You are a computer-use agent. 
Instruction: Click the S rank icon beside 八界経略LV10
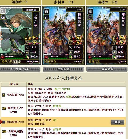tap(3, 95)
